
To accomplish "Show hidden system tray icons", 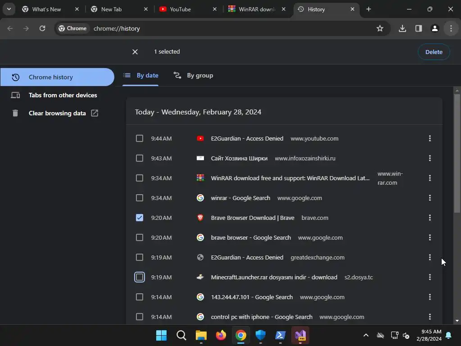I will [x=366, y=335].
